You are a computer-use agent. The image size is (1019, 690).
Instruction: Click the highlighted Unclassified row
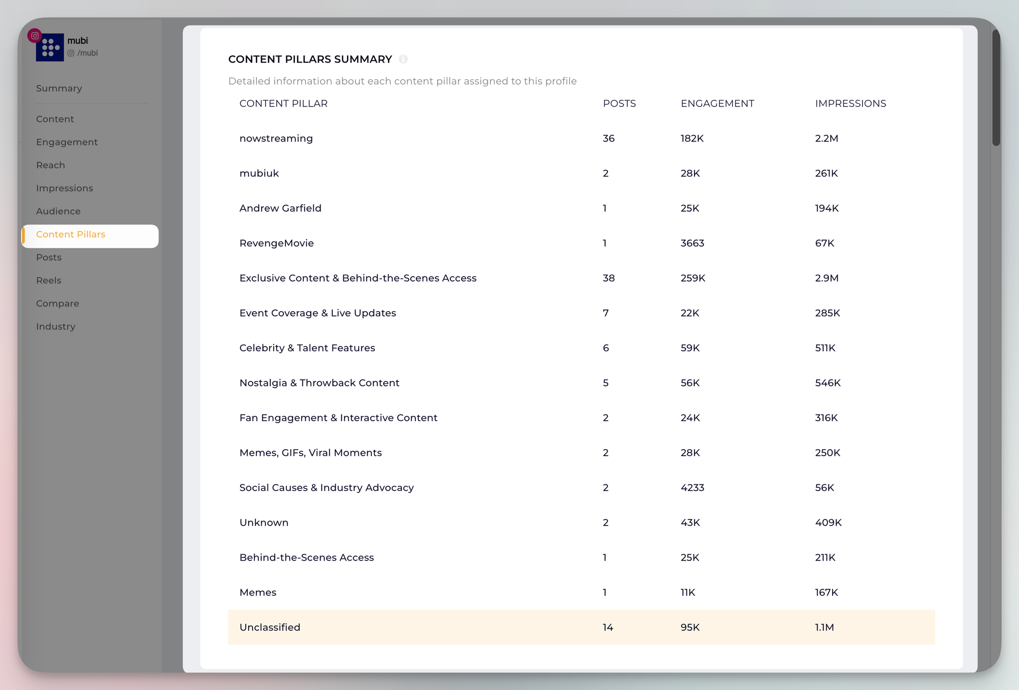coord(581,627)
